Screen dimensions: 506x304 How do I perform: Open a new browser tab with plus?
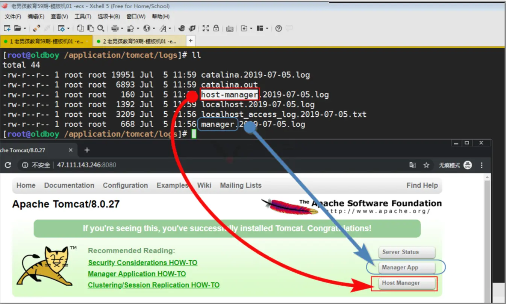tap(87, 150)
